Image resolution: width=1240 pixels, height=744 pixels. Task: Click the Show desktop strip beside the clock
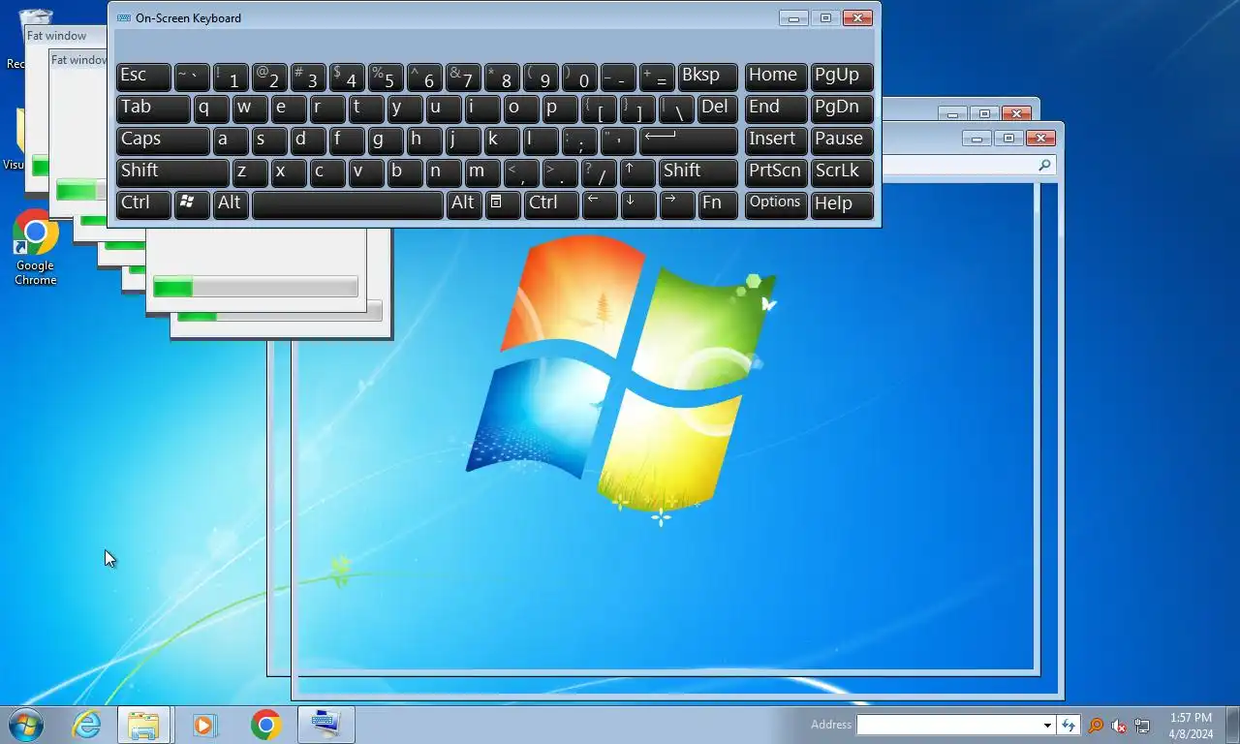coord(1232,725)
